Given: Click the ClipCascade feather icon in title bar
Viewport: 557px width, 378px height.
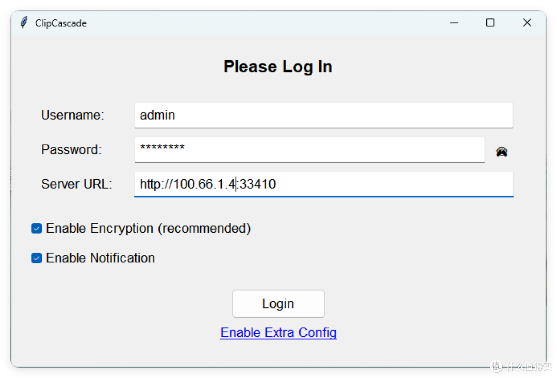Looking at the screenshot, I should click(x=24, y=23).
